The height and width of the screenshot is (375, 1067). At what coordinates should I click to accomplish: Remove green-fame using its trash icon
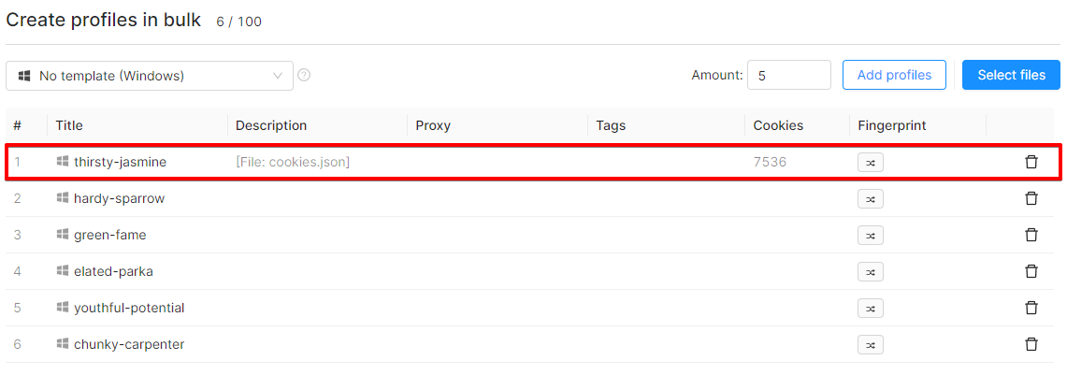tap(1031, 235)
